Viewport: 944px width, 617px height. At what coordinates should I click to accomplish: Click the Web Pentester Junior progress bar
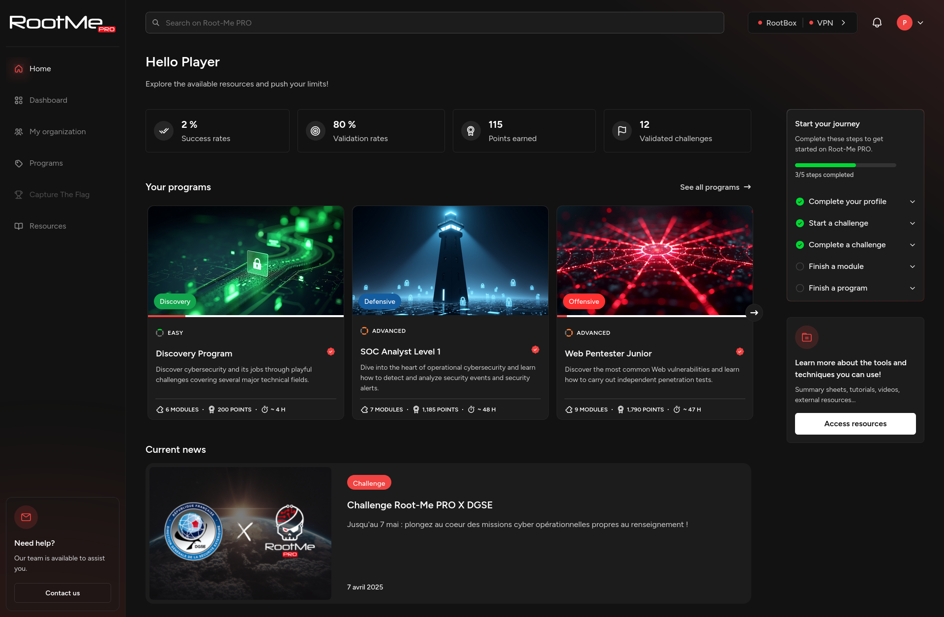655,316
